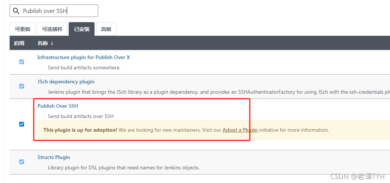Image resolution: width=390 pixels, height=183 pixels.
Task: Switch to the 可更新 tab
Action: click(x=23, y=30)
